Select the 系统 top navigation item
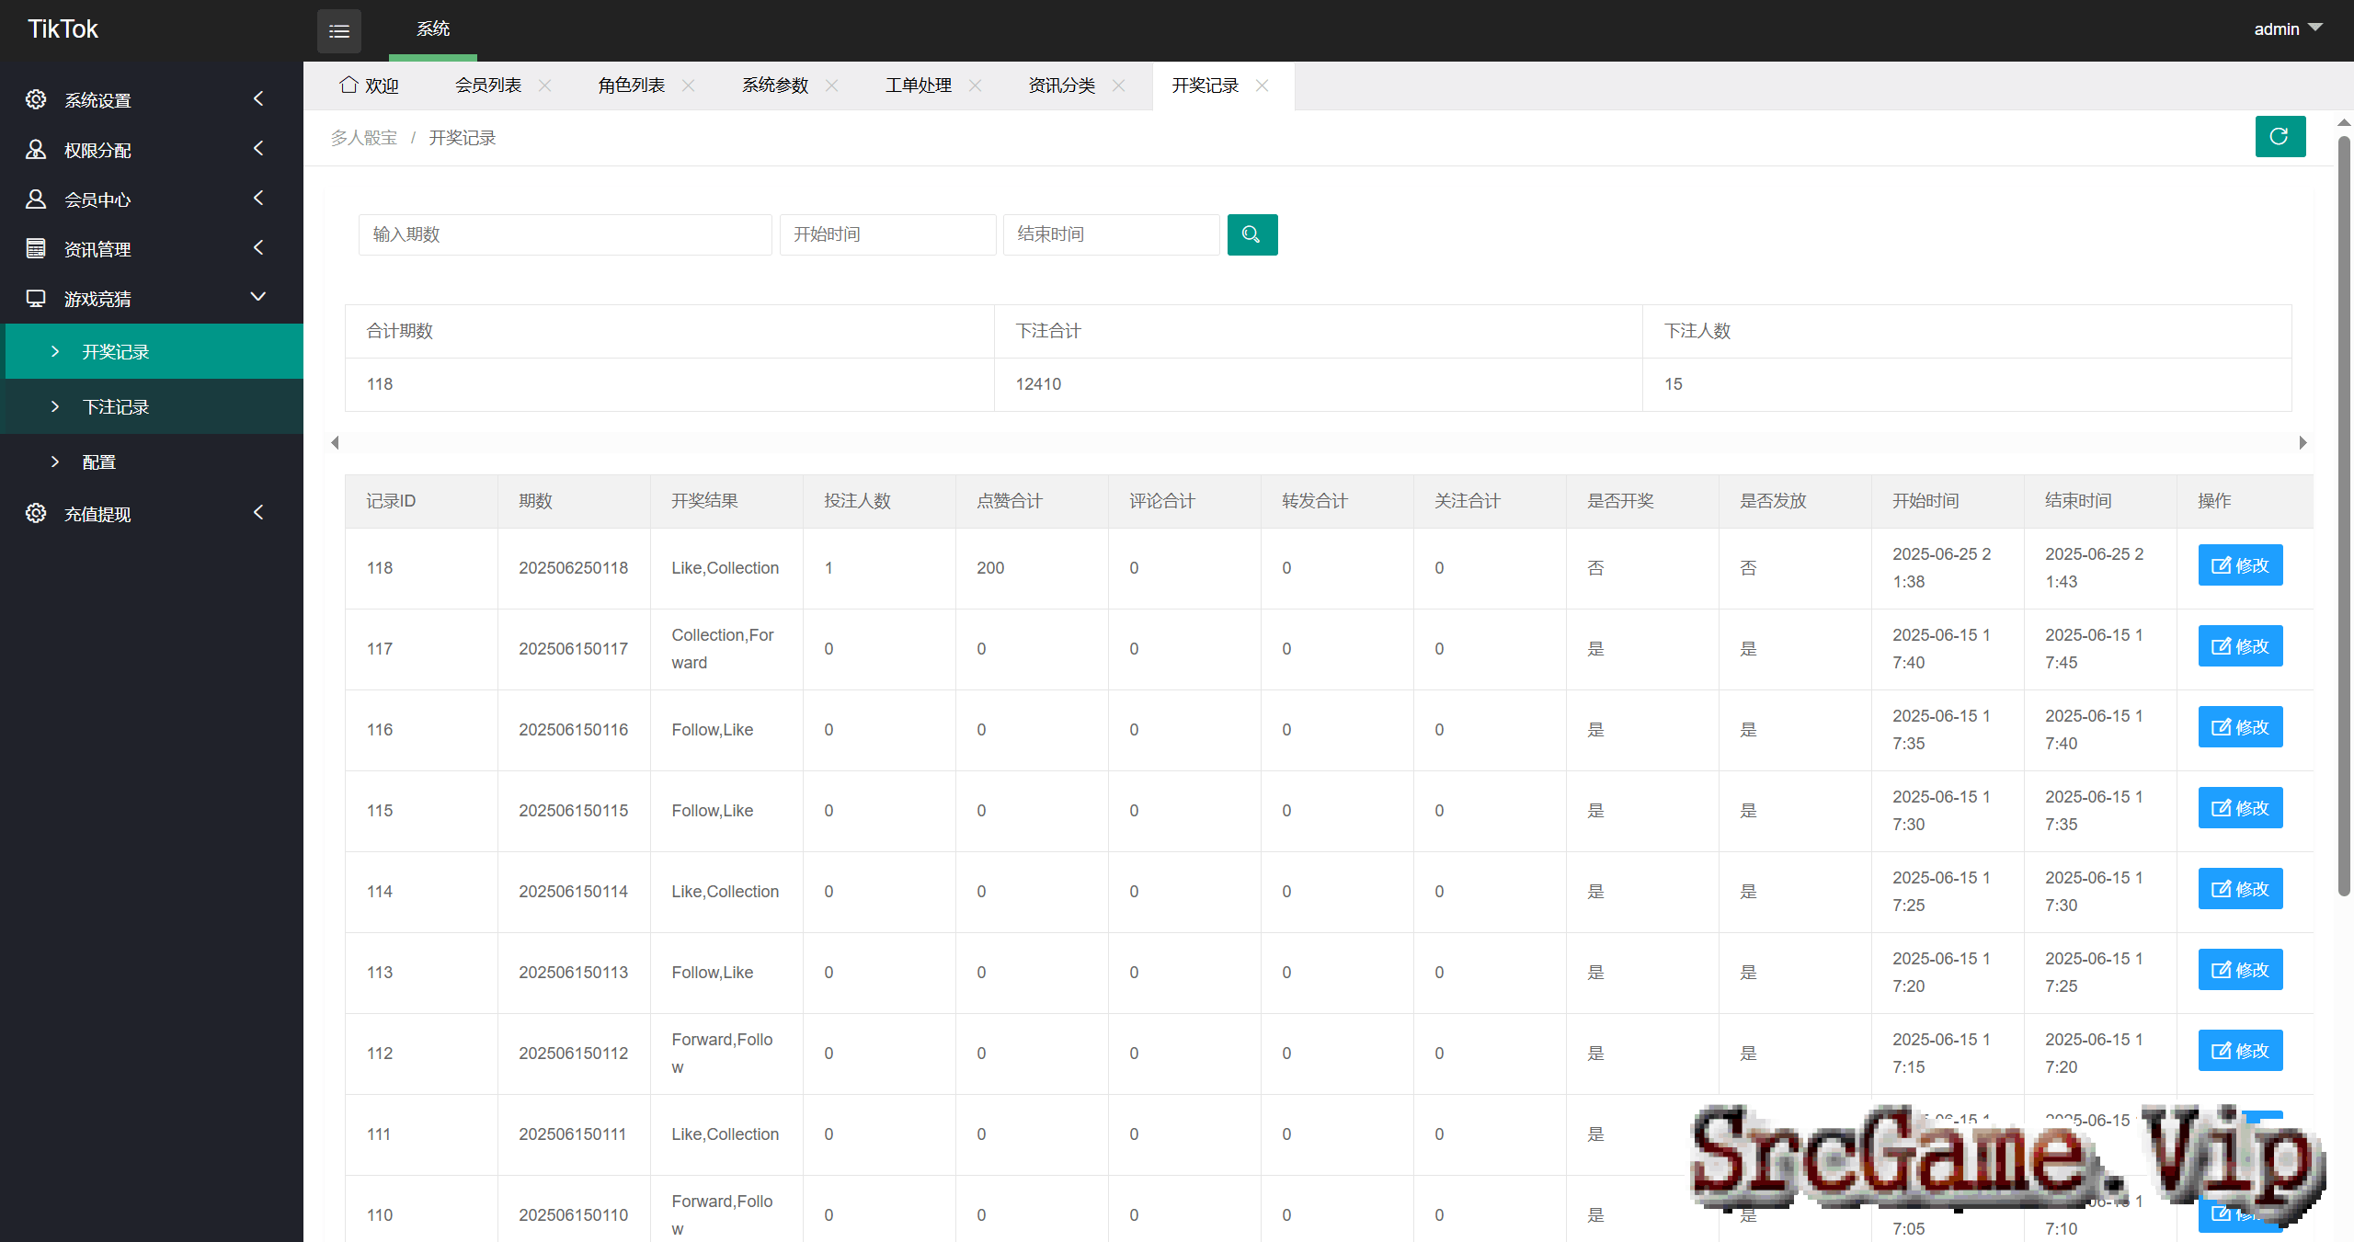The image size is (2354, 1242). point(433,29)
